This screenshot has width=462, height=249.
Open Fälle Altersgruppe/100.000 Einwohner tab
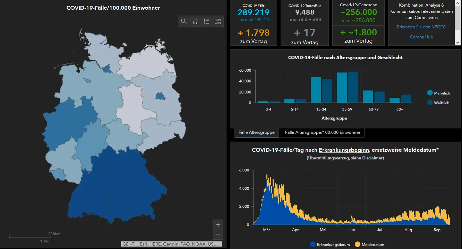pyautogui.click(x=323, y=132)
